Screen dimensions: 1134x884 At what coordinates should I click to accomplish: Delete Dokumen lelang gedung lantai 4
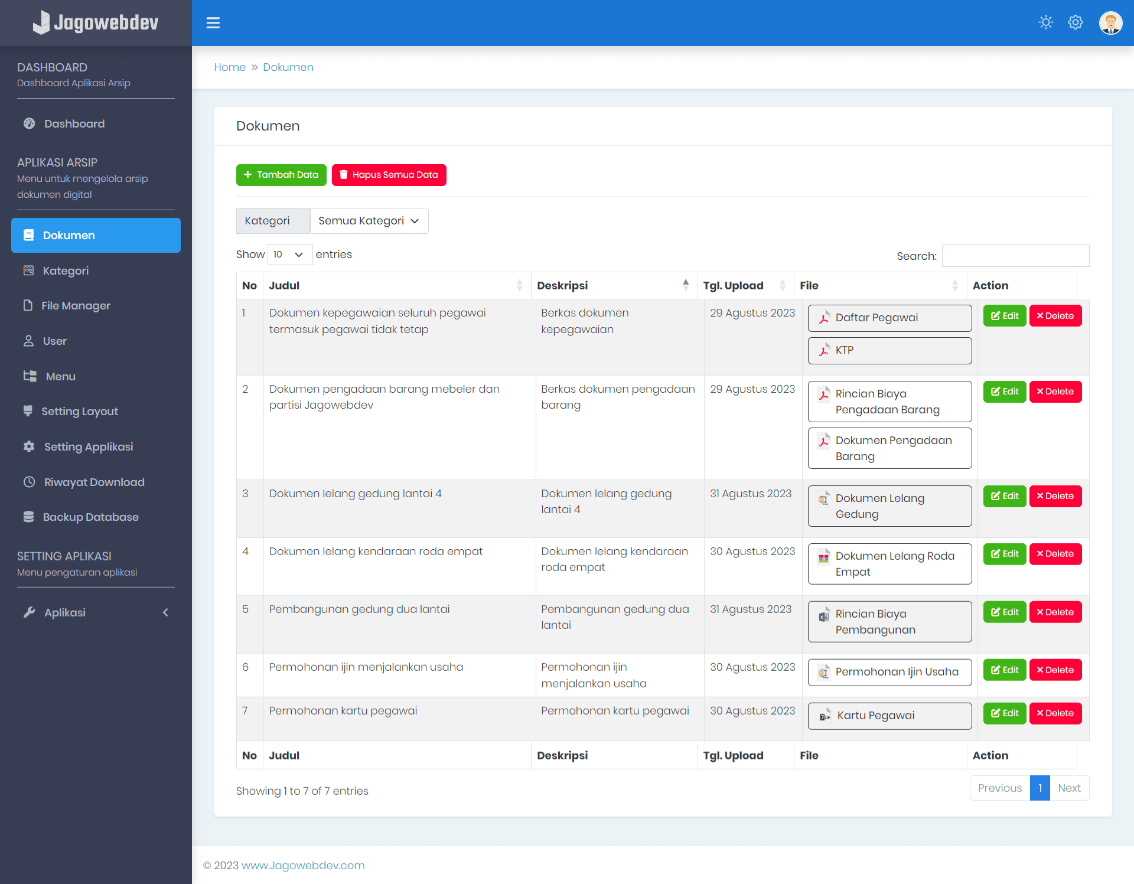1055,496
